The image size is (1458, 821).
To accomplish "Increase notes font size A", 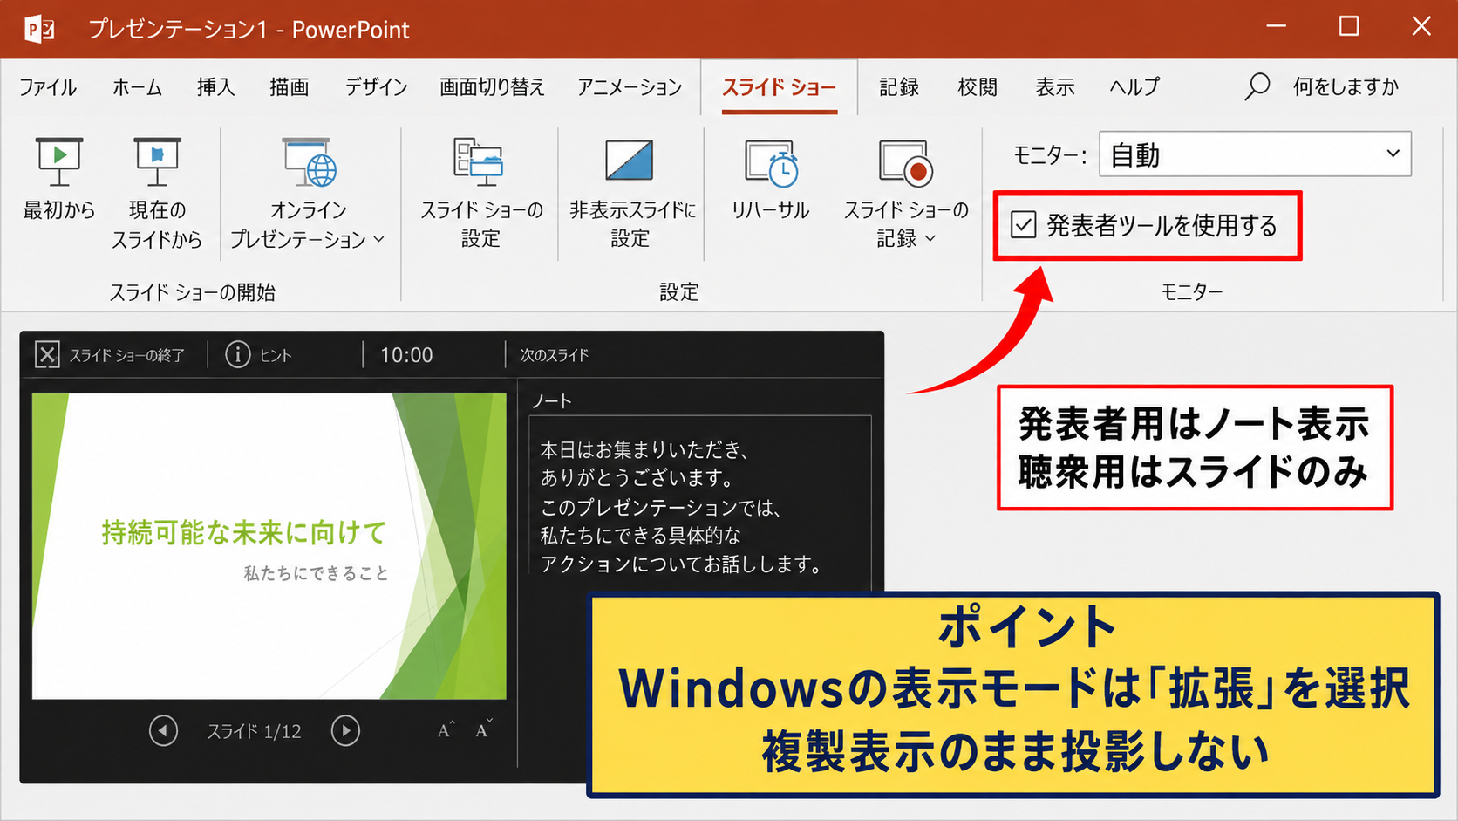I will point(446,730).
